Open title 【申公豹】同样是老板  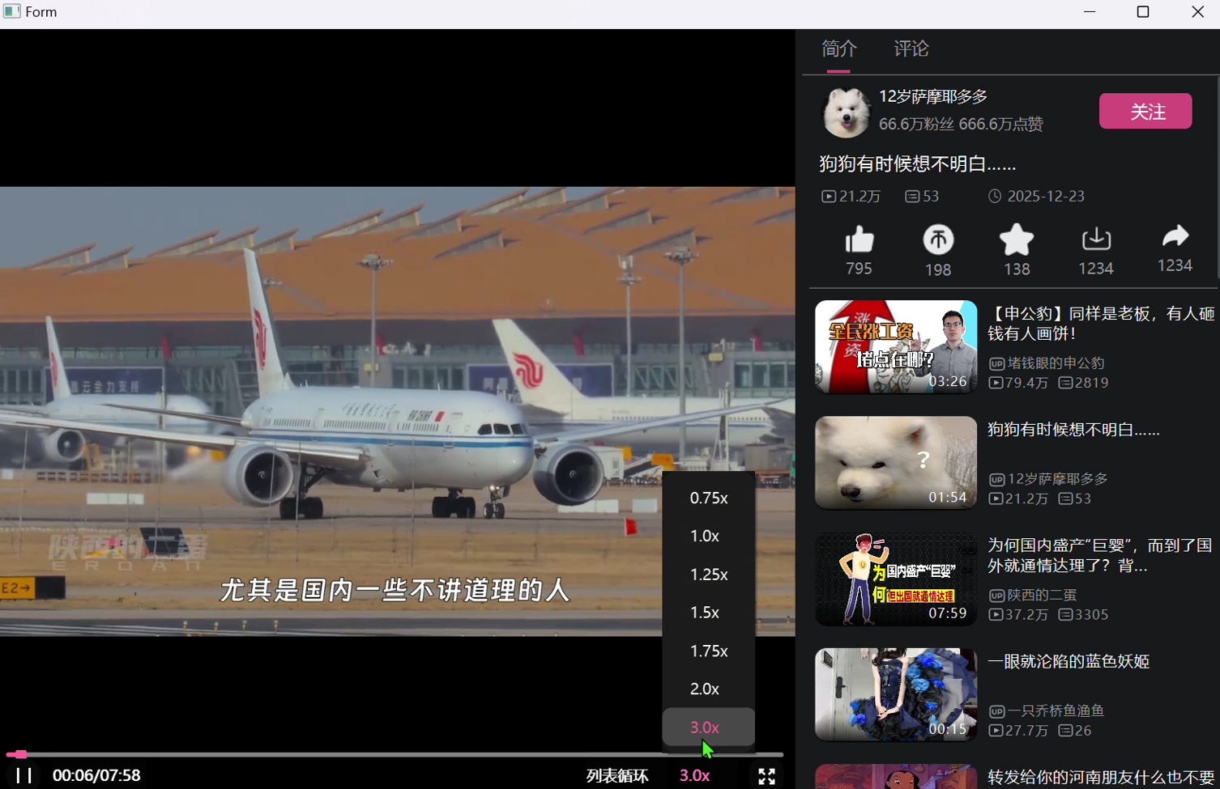pos(1101,323)
